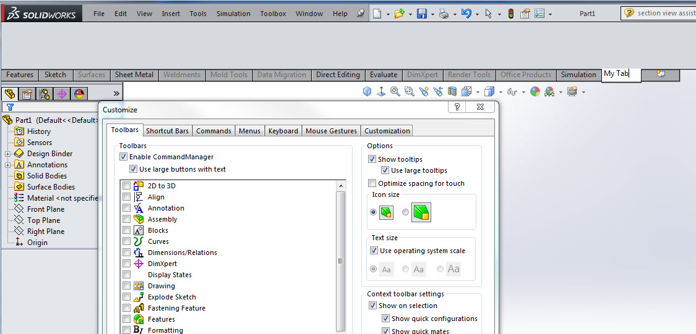Open the FeatureManager design tree tab

click(x=10, y=93)
